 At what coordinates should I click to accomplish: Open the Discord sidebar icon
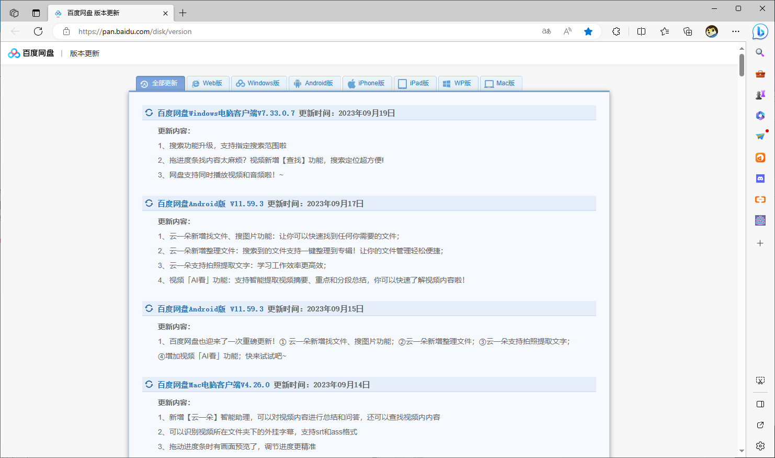(x=760, y=178)
